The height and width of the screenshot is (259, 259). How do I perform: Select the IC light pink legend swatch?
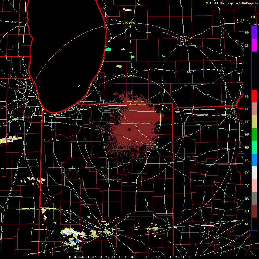point(254,186)
